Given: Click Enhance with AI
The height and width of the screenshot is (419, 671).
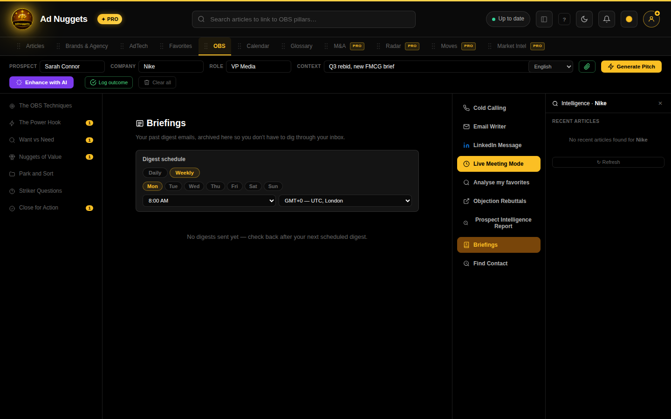Looking at the screenshot, I should (x=41, y=82).
